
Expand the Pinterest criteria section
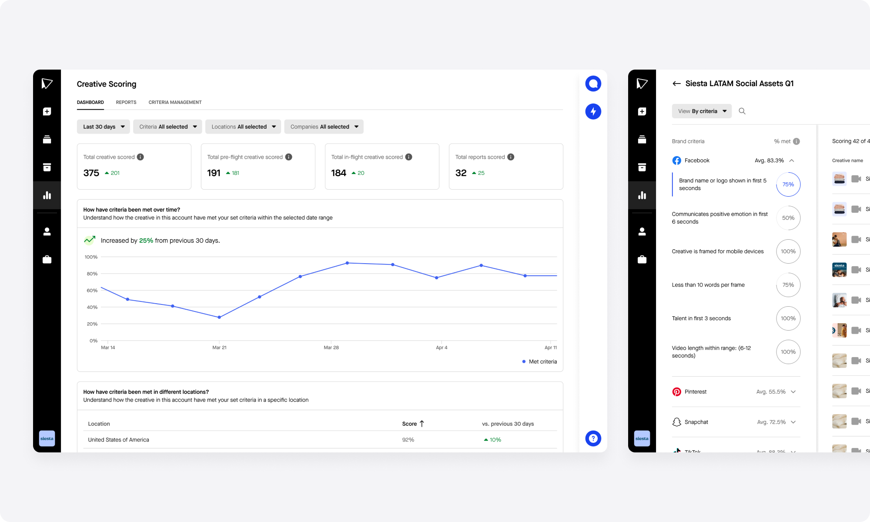click(793, 392)
